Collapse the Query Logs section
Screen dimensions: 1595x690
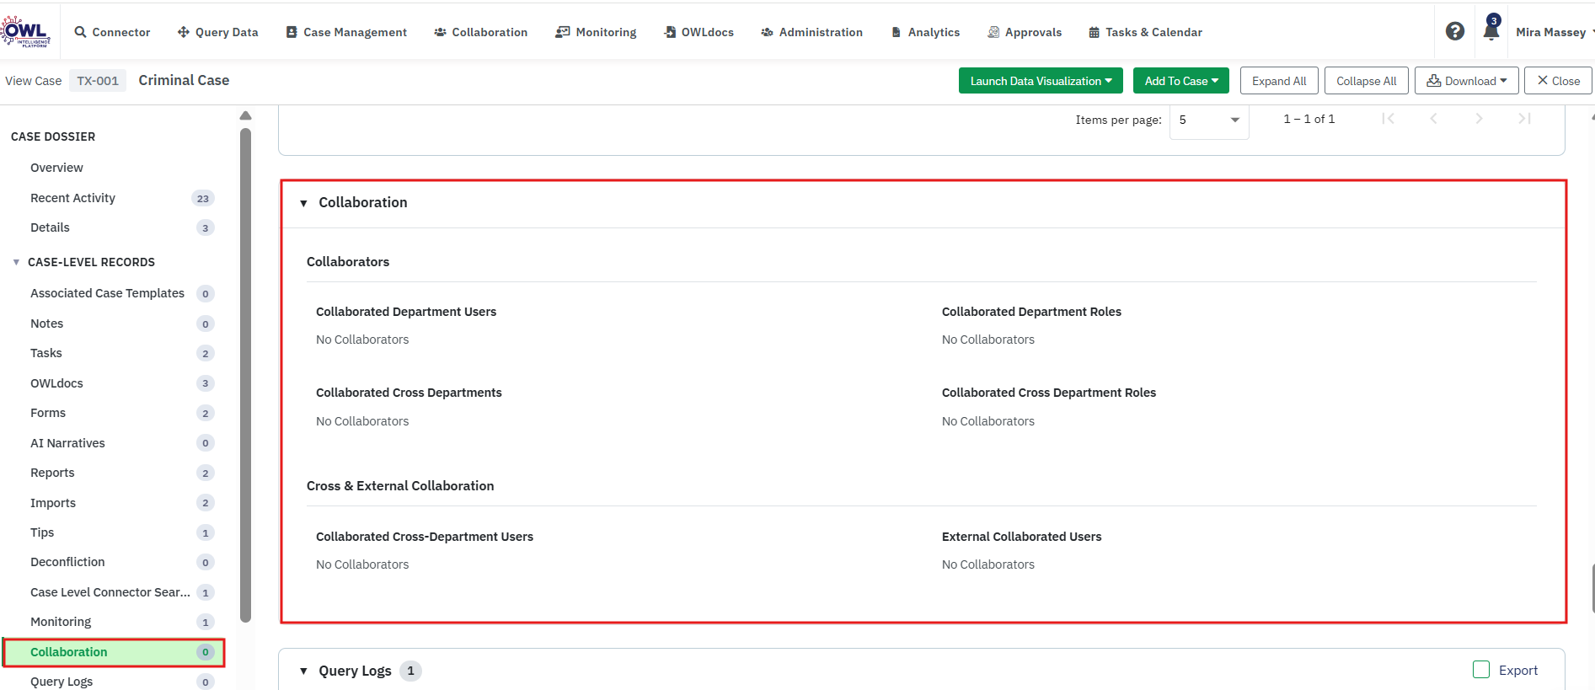(303, 671)
